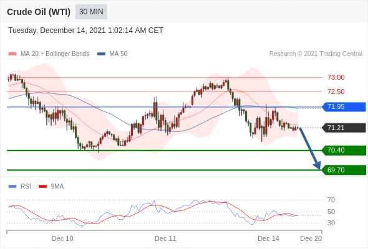
Task: Toggle the MA 50 legend label
Action: [x=119, y=54]
